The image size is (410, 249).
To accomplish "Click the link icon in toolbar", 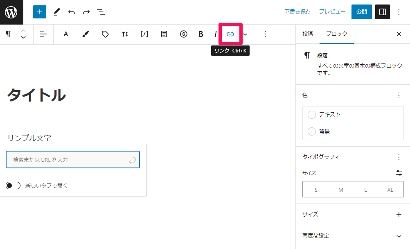I will pyautogui.click(x=230, y=34).
